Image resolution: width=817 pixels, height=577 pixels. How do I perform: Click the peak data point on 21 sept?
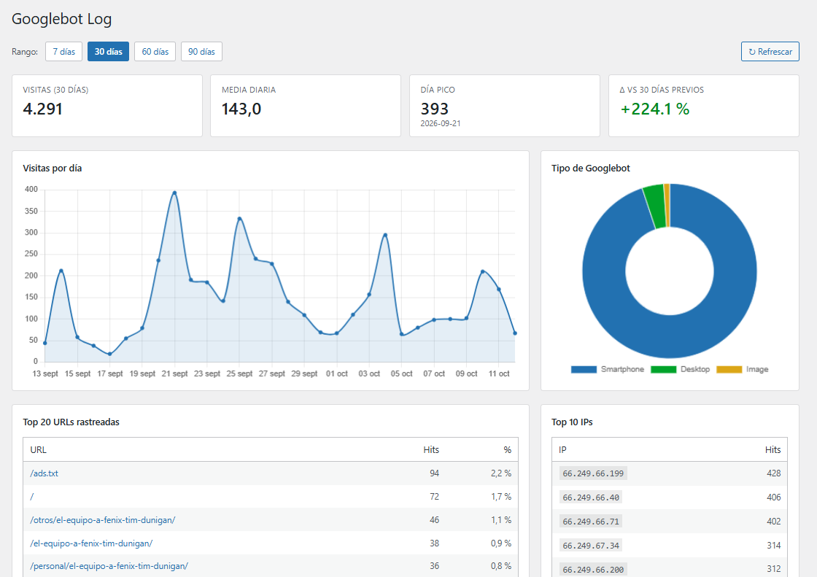click(x=174, y=193)
